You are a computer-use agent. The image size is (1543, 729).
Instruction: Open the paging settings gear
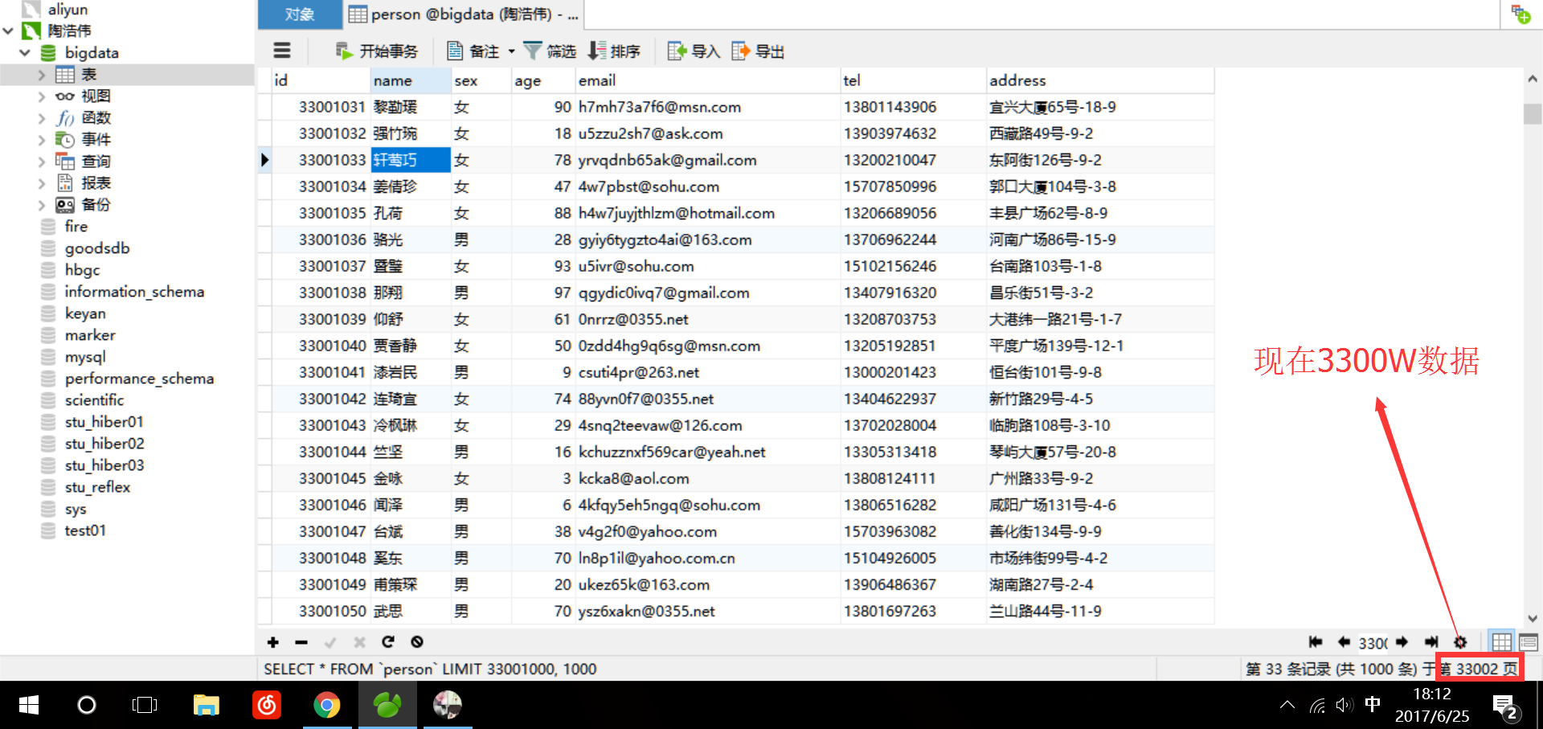click(x=1460, y=641)
